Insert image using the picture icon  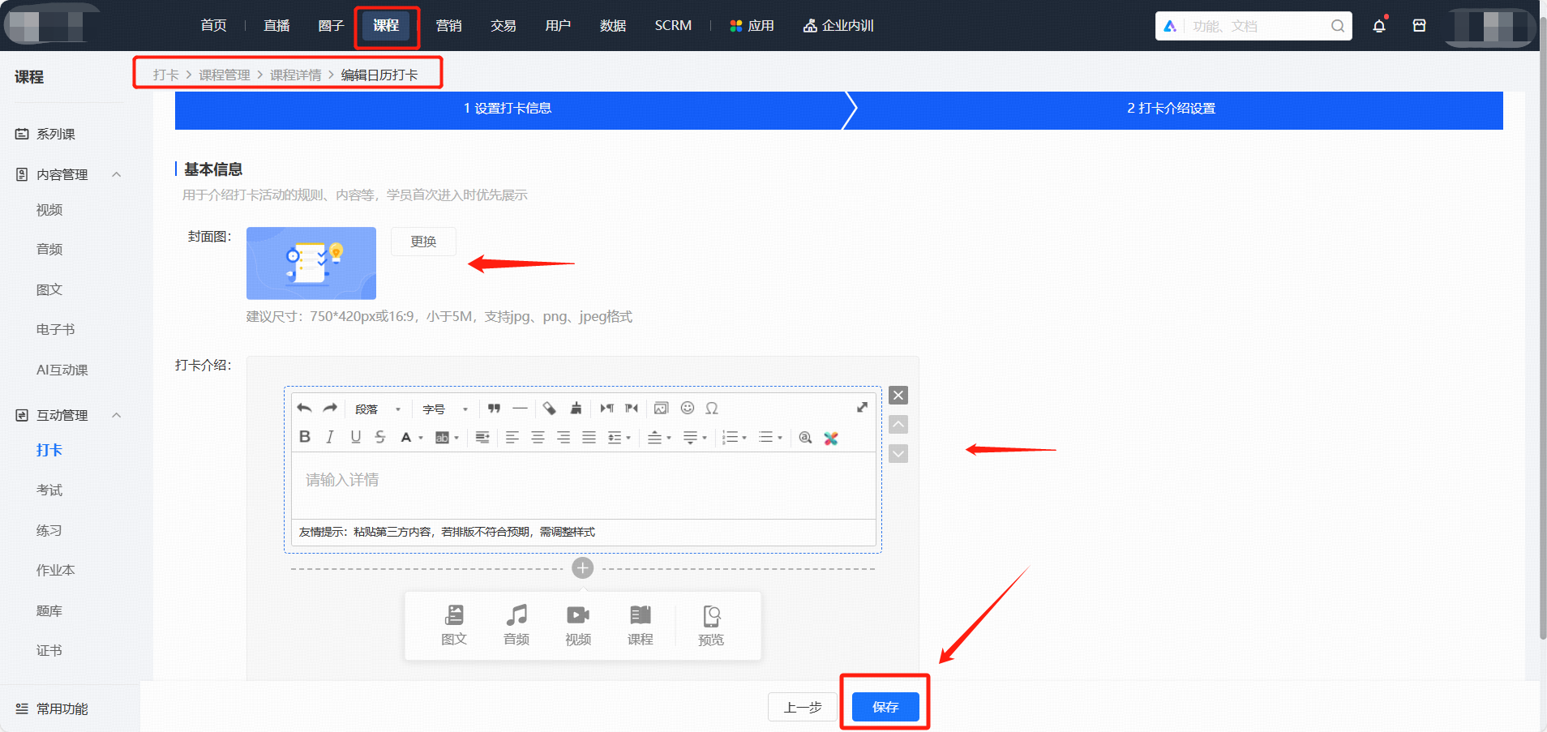662,408
